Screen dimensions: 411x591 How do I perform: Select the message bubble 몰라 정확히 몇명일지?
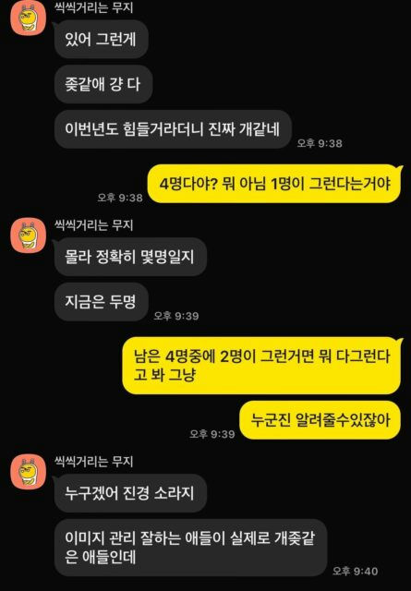pyautogui.click(x=130, y=257)
